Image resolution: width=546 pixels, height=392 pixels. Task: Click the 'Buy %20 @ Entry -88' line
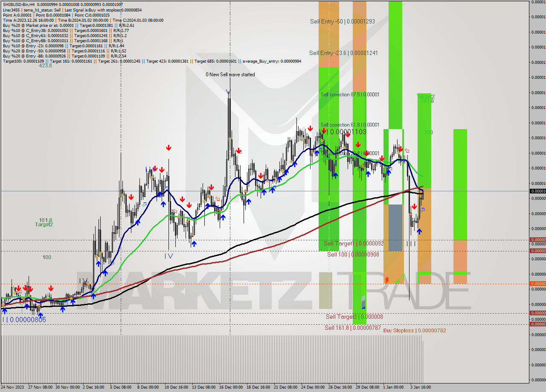(64, 56)
